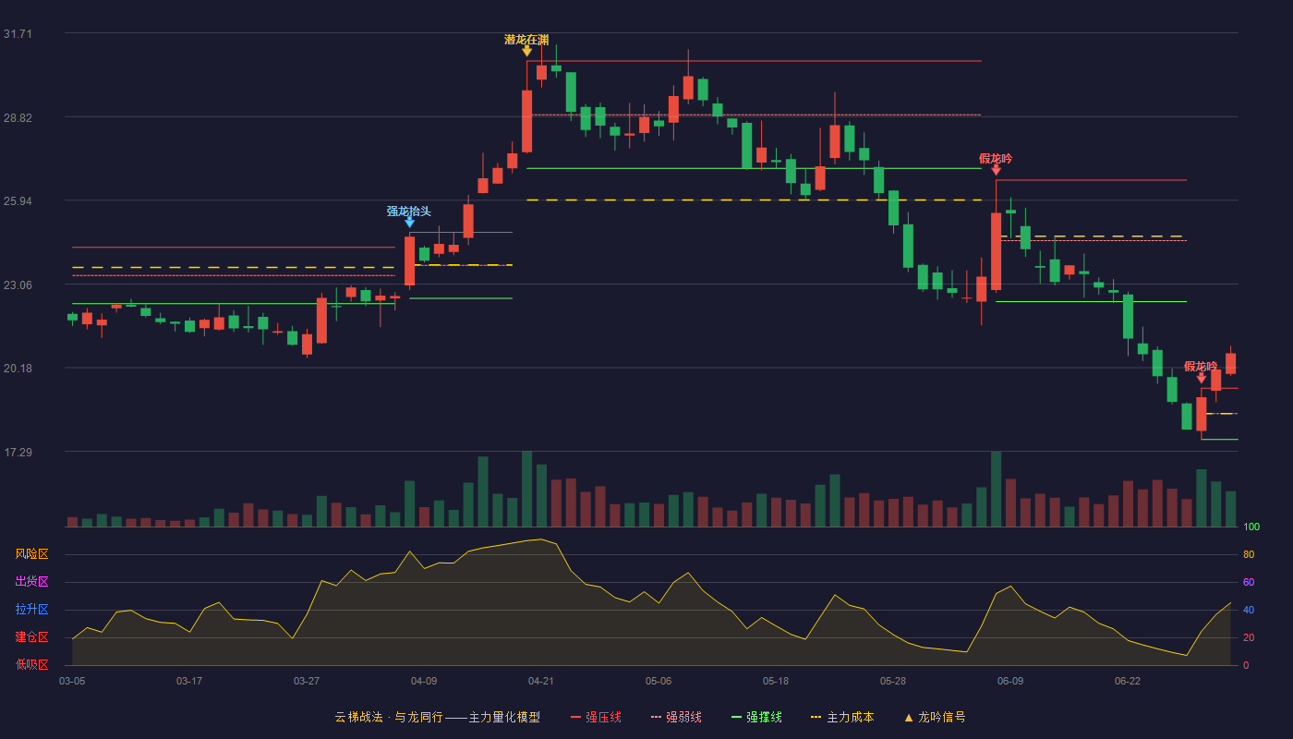Toggle the 强压线 legend entry

[596, 717]
